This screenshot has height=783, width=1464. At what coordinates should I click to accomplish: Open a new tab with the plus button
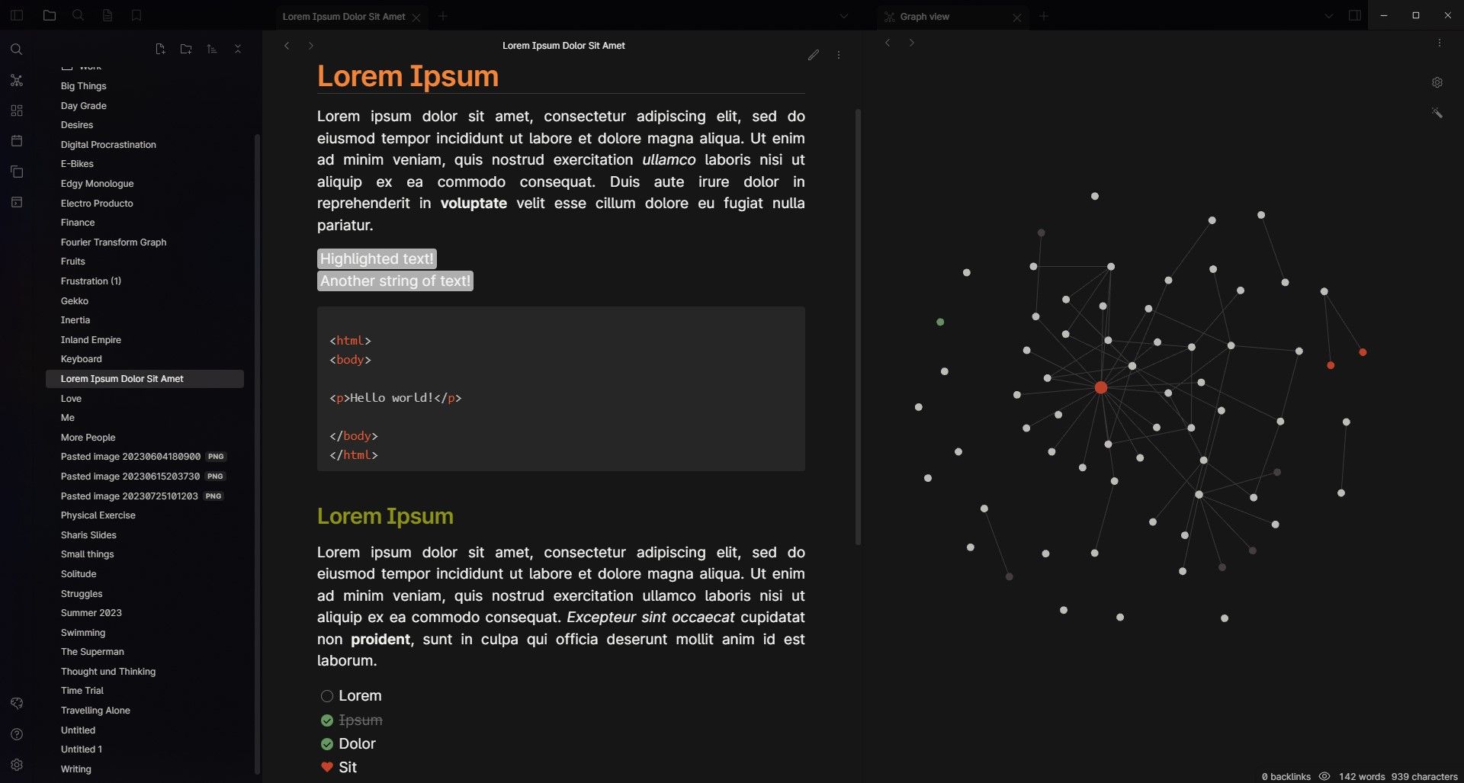pos(444,16)
